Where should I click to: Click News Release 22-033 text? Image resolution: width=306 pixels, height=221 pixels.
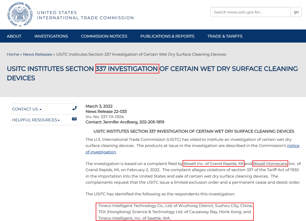(x=106, y=112)
